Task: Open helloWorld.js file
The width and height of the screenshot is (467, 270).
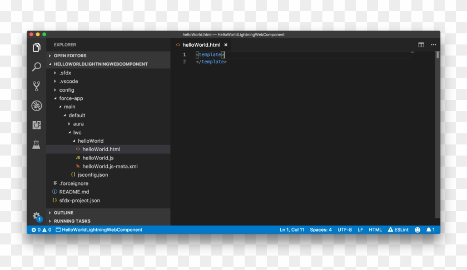Action: click(x=108, y=158)
